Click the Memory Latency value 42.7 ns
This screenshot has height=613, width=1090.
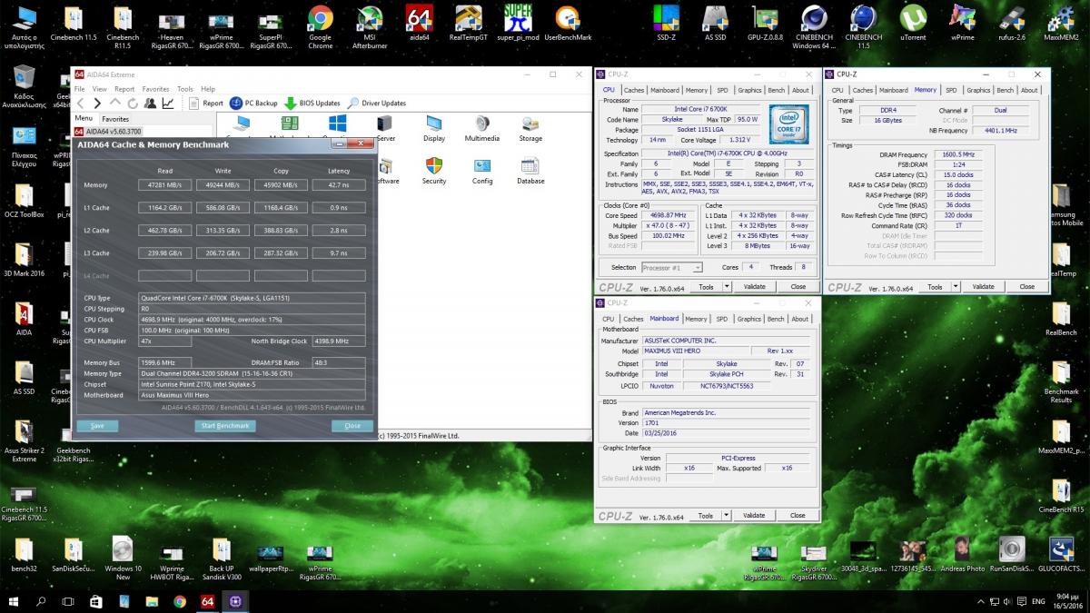339,185
